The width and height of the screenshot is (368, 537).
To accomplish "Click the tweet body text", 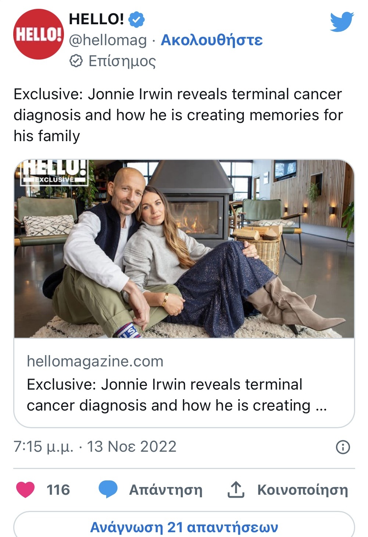I will pos(178,115).
